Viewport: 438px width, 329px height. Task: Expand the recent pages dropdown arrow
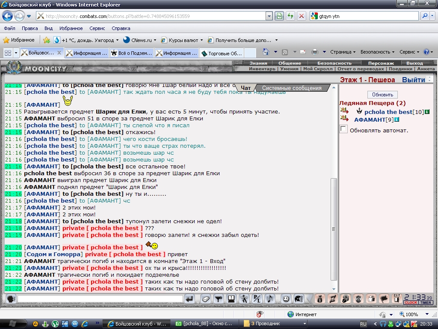(x=29, y=16)
